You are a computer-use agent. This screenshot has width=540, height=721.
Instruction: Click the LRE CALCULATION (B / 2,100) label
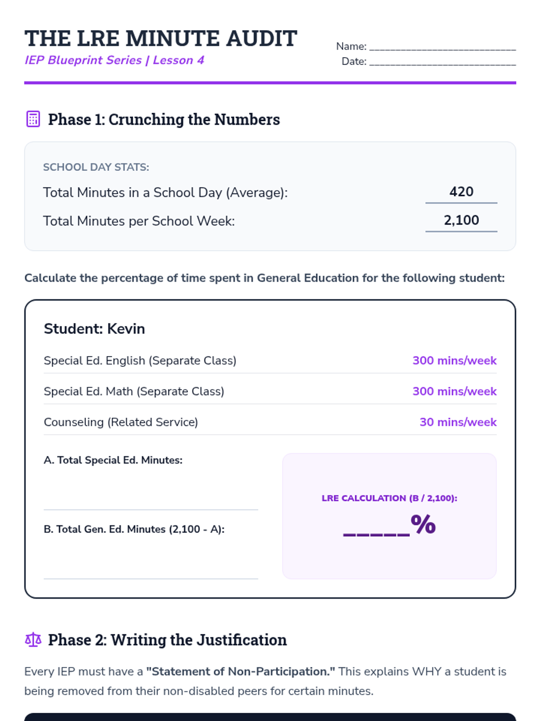click(x=389, y=498)
